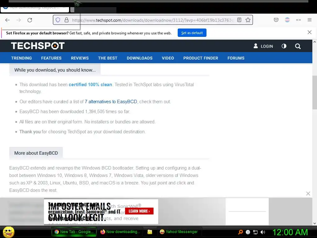Image resolution: width=317 pixels, height=238 pixels.
Task: Open THE BEST menu item
Action: point(108,58)
